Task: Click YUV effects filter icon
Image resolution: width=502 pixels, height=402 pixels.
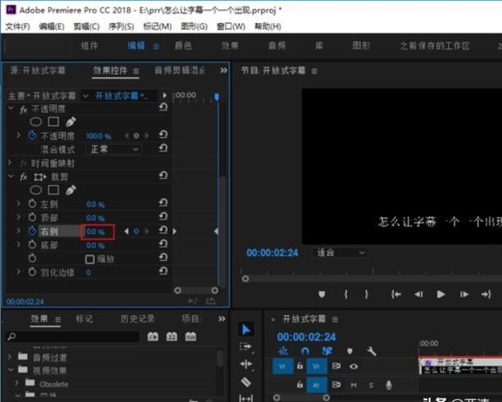Action: [x=190, y=336]
